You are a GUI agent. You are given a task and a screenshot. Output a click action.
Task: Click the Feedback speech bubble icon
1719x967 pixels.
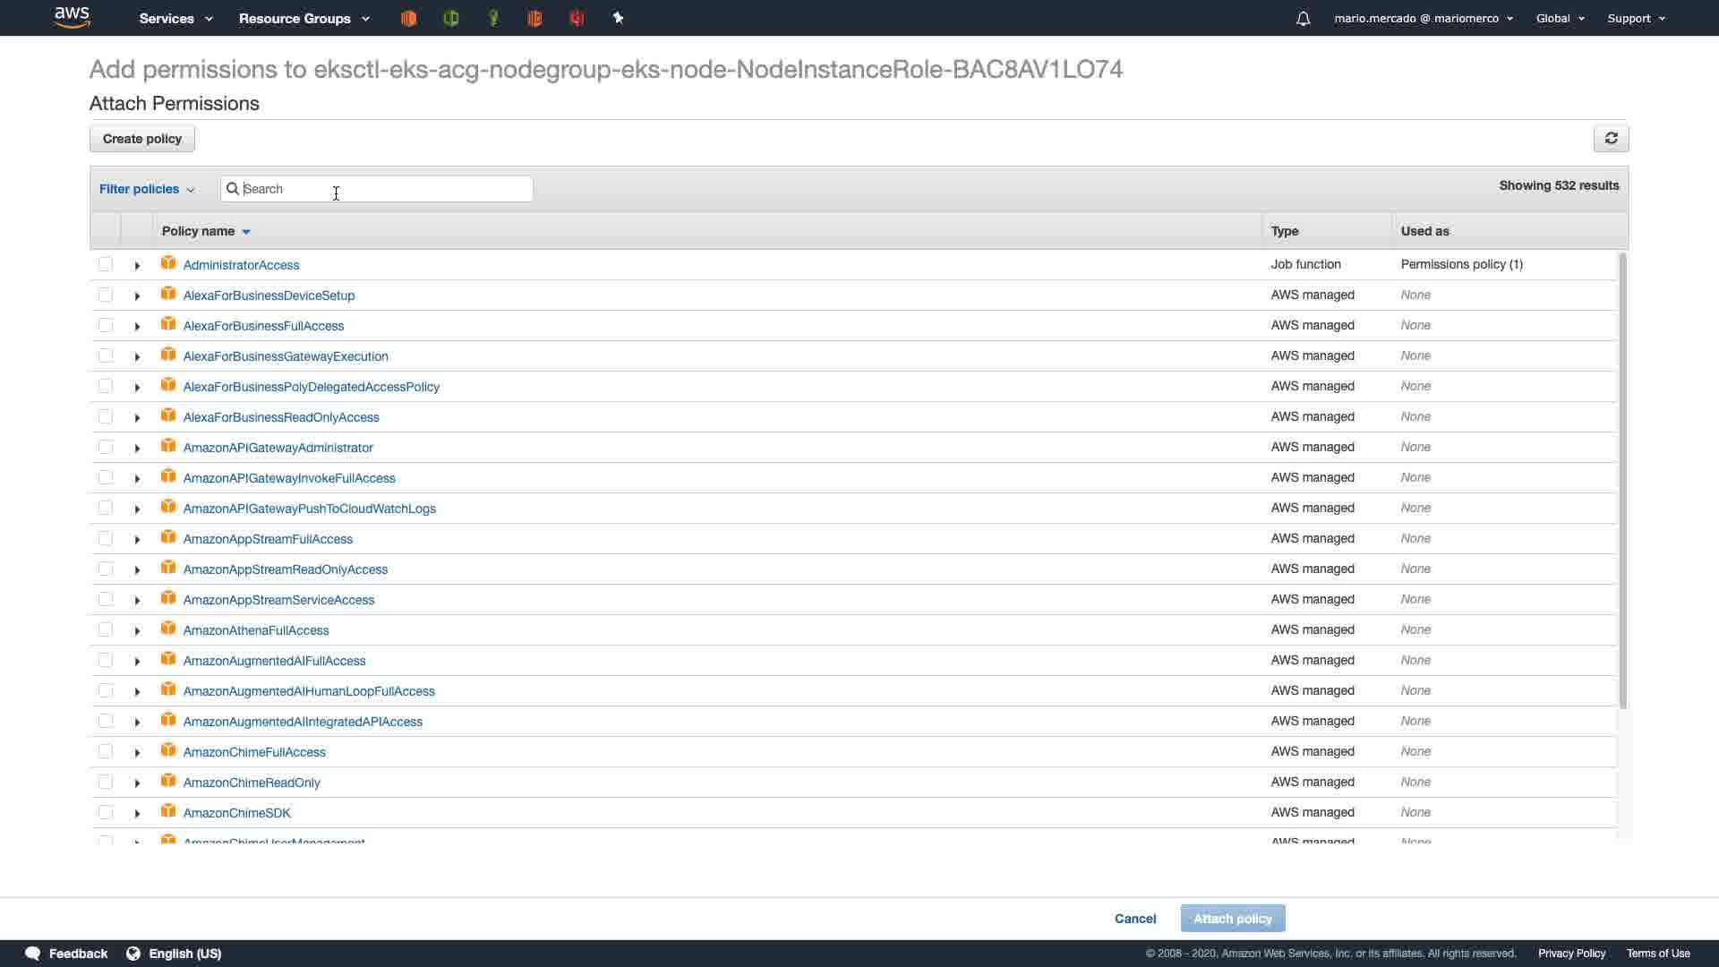click(x=33, y=954)
